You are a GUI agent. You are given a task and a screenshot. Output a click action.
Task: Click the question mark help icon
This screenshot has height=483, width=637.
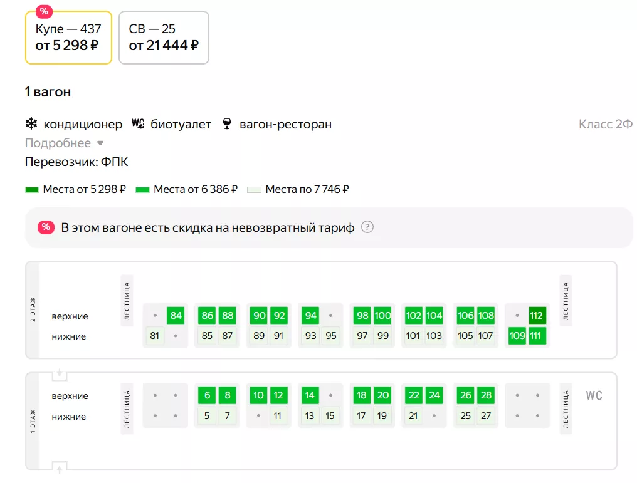367,227
